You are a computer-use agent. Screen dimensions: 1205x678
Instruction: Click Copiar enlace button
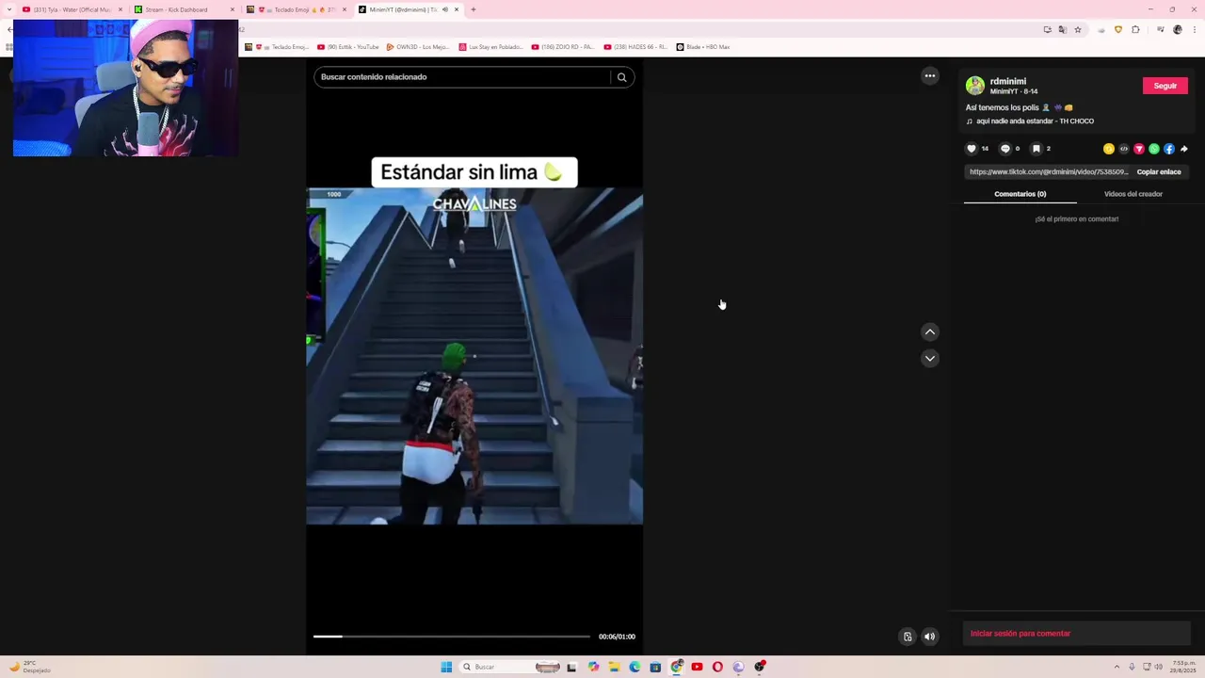coord(1159,172)
